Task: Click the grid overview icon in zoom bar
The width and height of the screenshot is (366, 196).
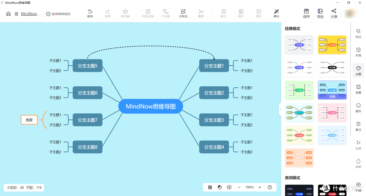Action: pos(210,188)
